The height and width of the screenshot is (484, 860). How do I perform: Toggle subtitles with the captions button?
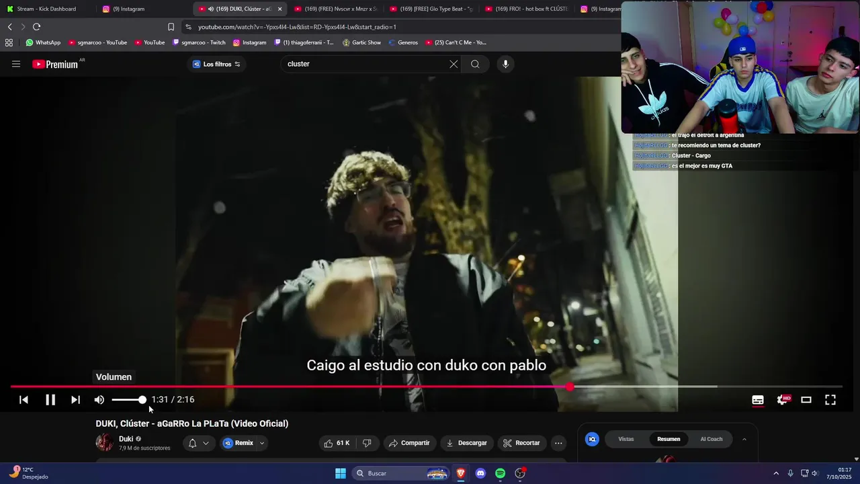pyautogui.click(x=758, y=400)
